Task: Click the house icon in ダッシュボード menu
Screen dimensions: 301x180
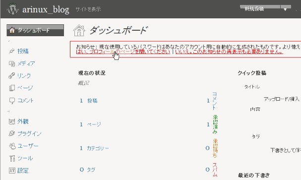Action: (12, 30)
